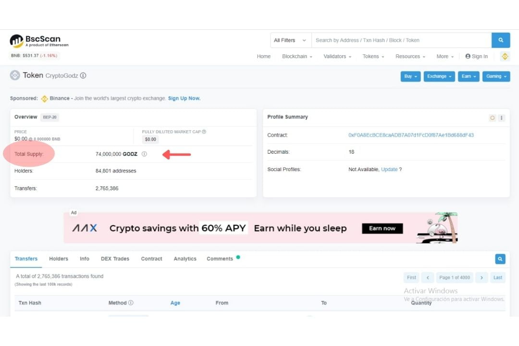Switch to the DEX Trades tab
The width and height of the screenshot is (519, 346).
click(x=115, y=259)
